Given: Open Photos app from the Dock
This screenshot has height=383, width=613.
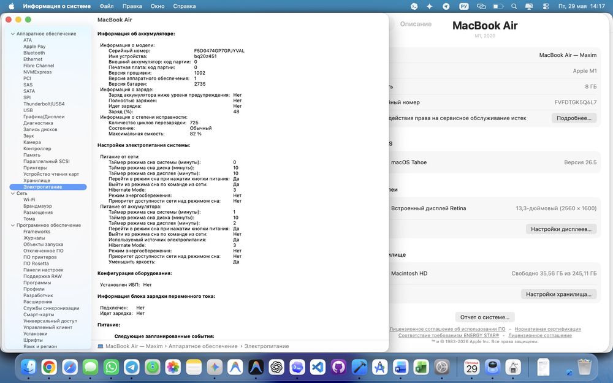Looking at the screenshot, I should [173, 367].
